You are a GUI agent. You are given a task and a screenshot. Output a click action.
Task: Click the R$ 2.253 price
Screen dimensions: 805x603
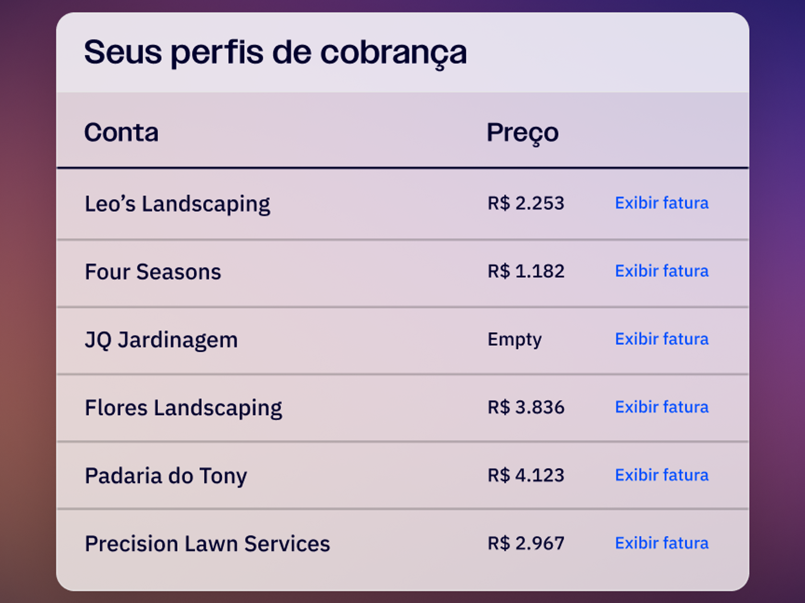coord(526,204)
